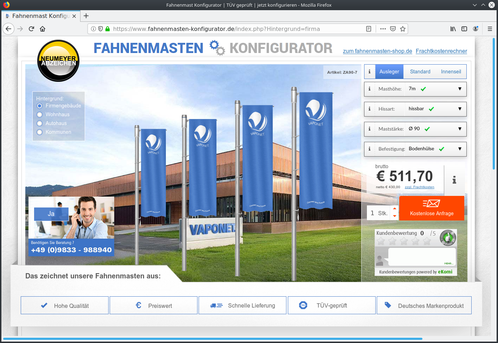Click the Kundenbewertung star rating
Image resolution: width=498 pixels, height=343 pixels.
click(x=403, y=241)
